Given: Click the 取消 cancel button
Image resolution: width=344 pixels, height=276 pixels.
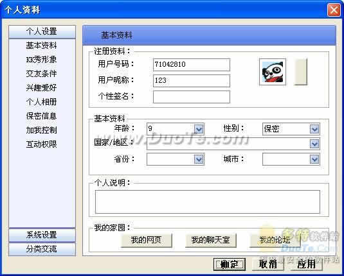Looking at the screenshot, I should 268,264.
